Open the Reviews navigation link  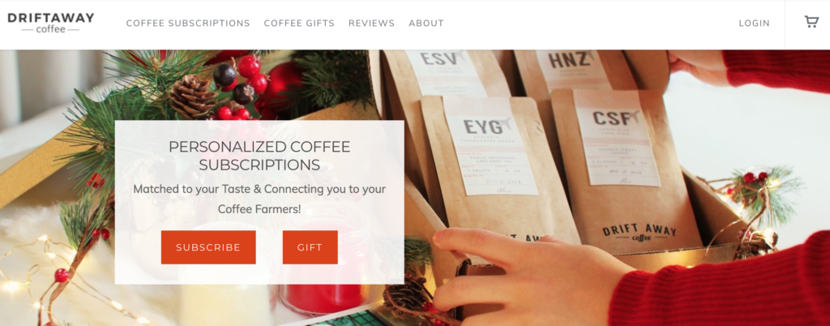(x=371, y=24)
